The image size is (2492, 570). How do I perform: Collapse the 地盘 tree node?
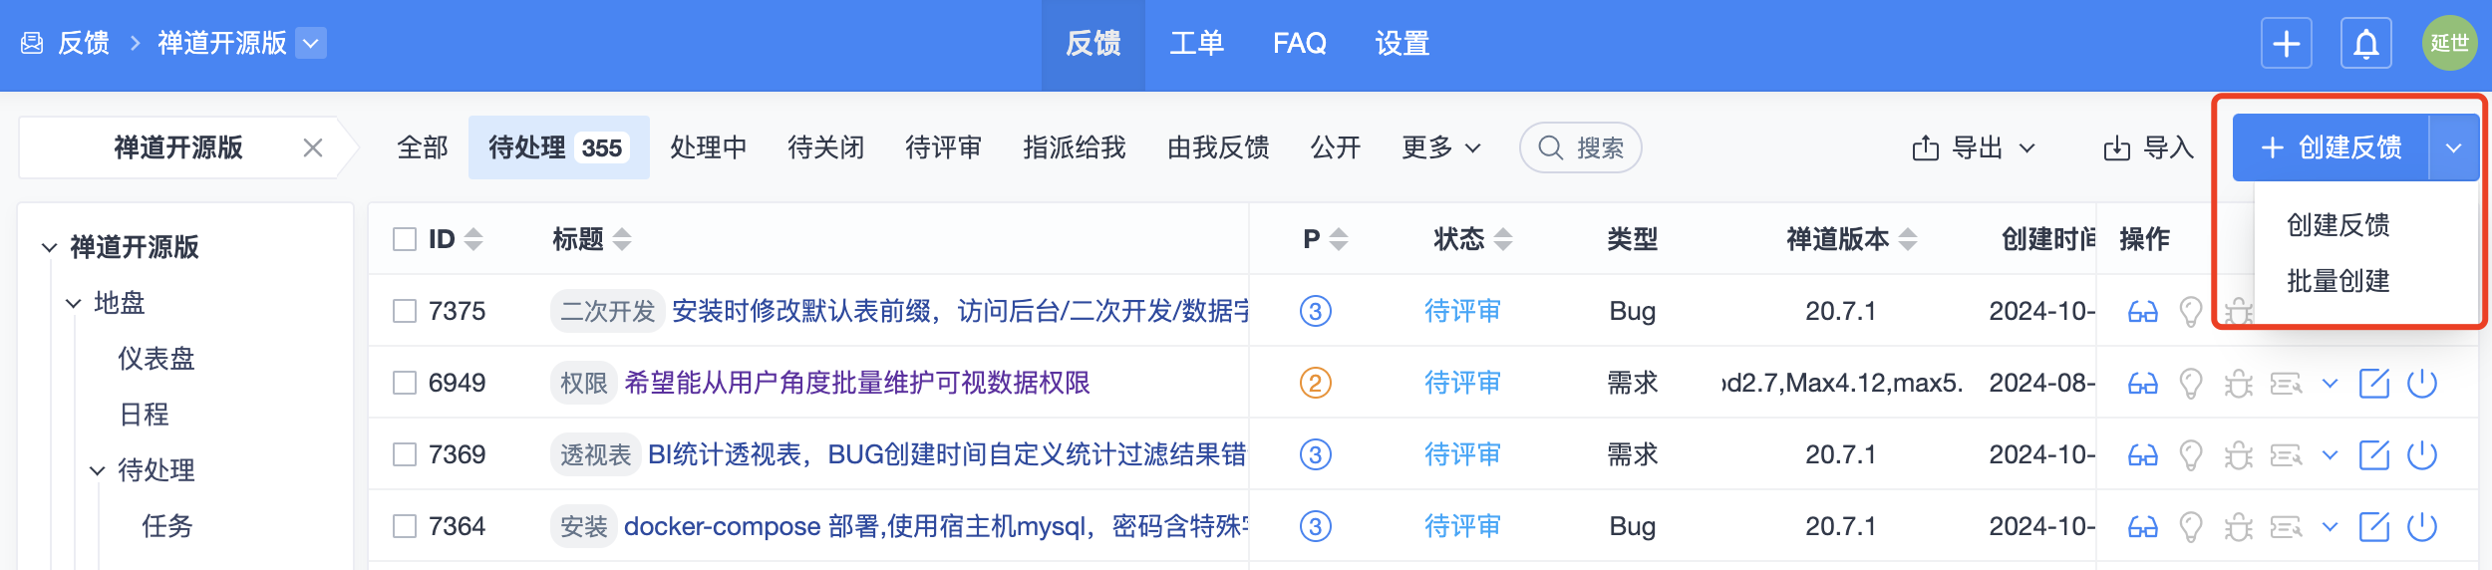click(73, 303)
